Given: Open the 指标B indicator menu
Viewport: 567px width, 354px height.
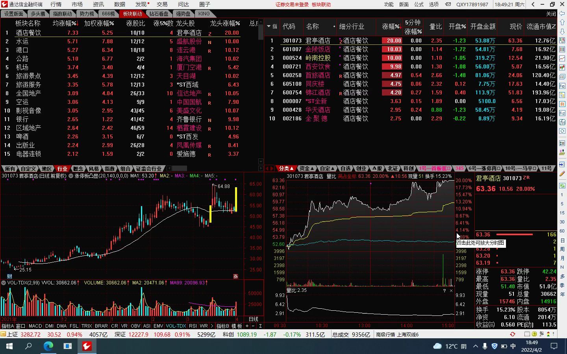Looking at the screenshot, I should [x=223, y=326].
